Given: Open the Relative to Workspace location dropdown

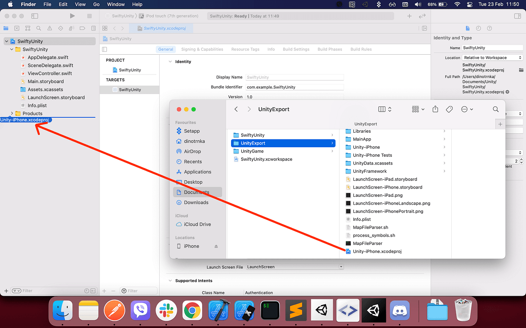Looking at the screenshot, I should tap(493, 58).
